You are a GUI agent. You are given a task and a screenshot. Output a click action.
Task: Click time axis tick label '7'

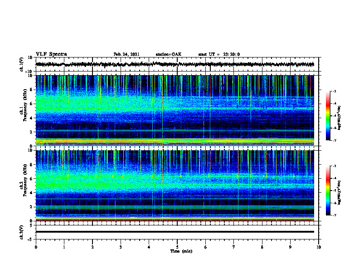click(234, 247)
